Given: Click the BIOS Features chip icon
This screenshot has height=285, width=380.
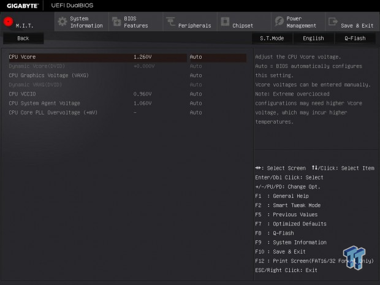Looking at the screenshot, I should coord(116,21).
